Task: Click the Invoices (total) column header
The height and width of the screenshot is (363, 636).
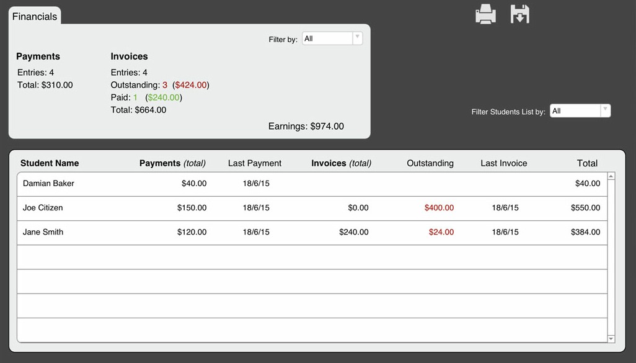Action: click(341, 163)
